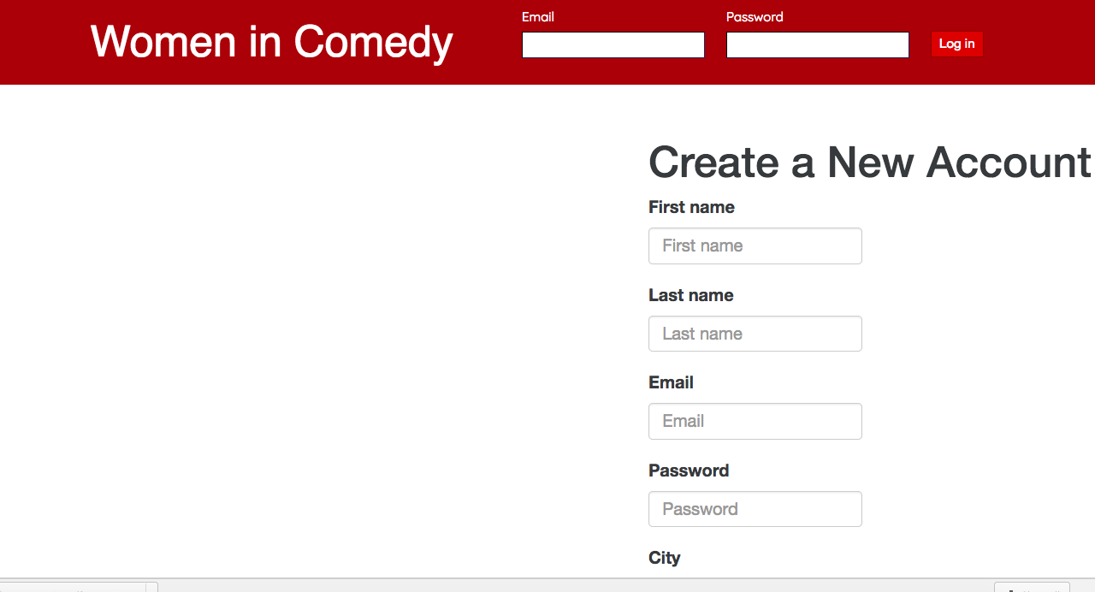1095x592 pixels.
Task: Focus the Email field in the red header
Action: tap(613, 45)
